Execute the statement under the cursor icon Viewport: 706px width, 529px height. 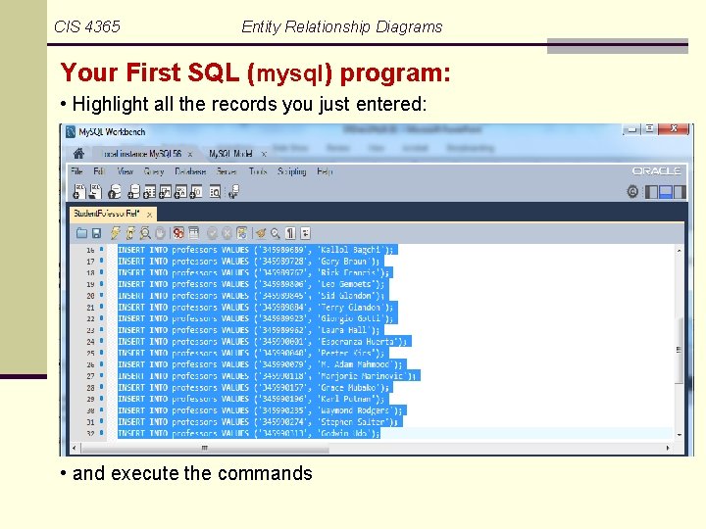click(130, 232)
